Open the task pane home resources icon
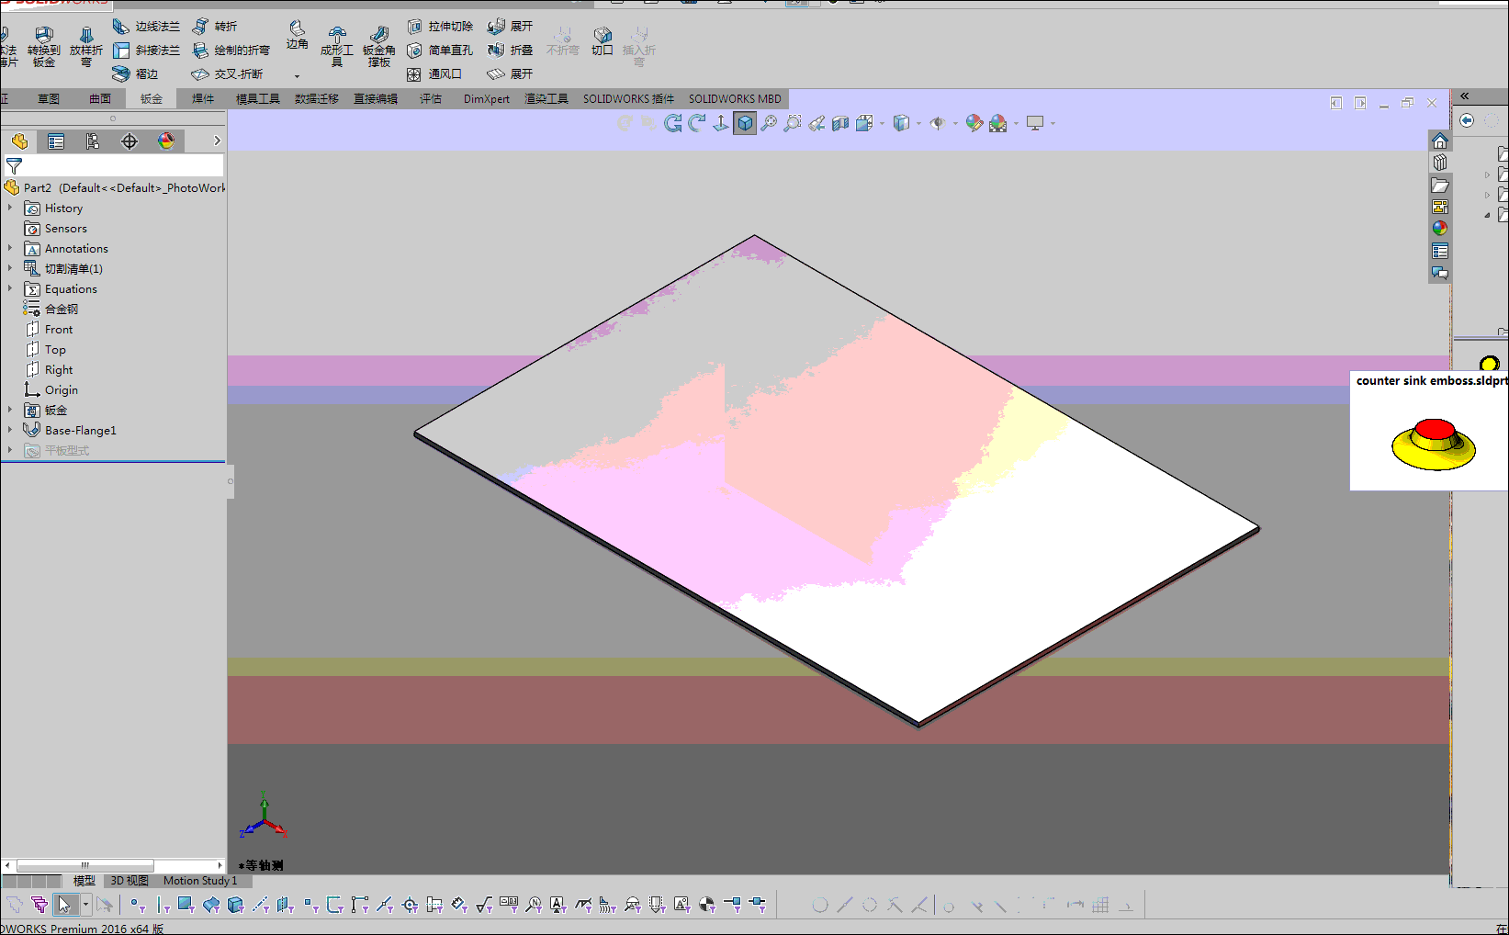The image size is (1509, 935). pyautogui.click(x=1440, y=141)
